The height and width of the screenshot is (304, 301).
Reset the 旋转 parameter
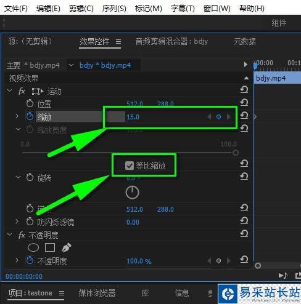[244, 177]
